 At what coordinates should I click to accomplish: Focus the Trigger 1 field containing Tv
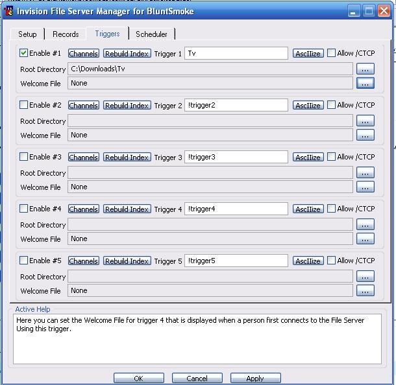coord(236,53)
